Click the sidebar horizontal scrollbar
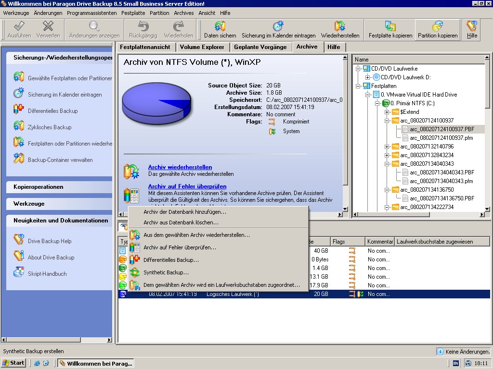The height and width of the screenshot is (369, 493). click(x=57, y=340)
